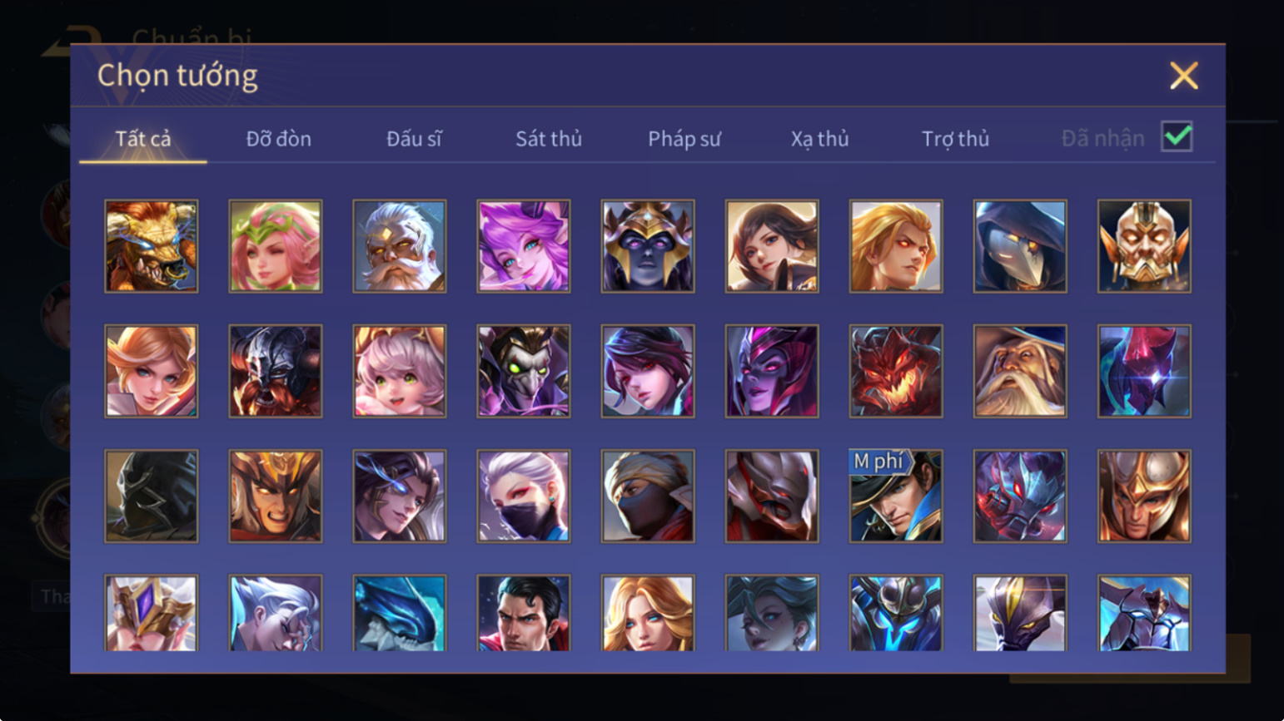Select the red fire demon hero
Viewport: 1284px width, 721px height.
(x=896, y=371)
